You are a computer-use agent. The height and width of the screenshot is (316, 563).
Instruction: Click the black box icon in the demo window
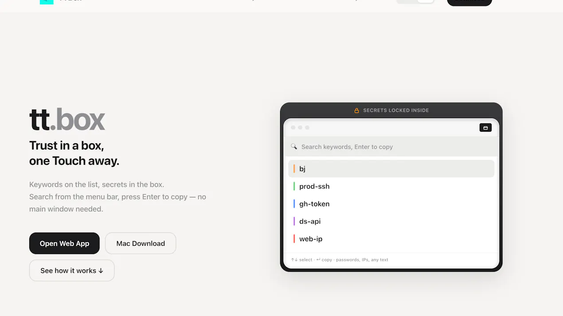(485, 127)
